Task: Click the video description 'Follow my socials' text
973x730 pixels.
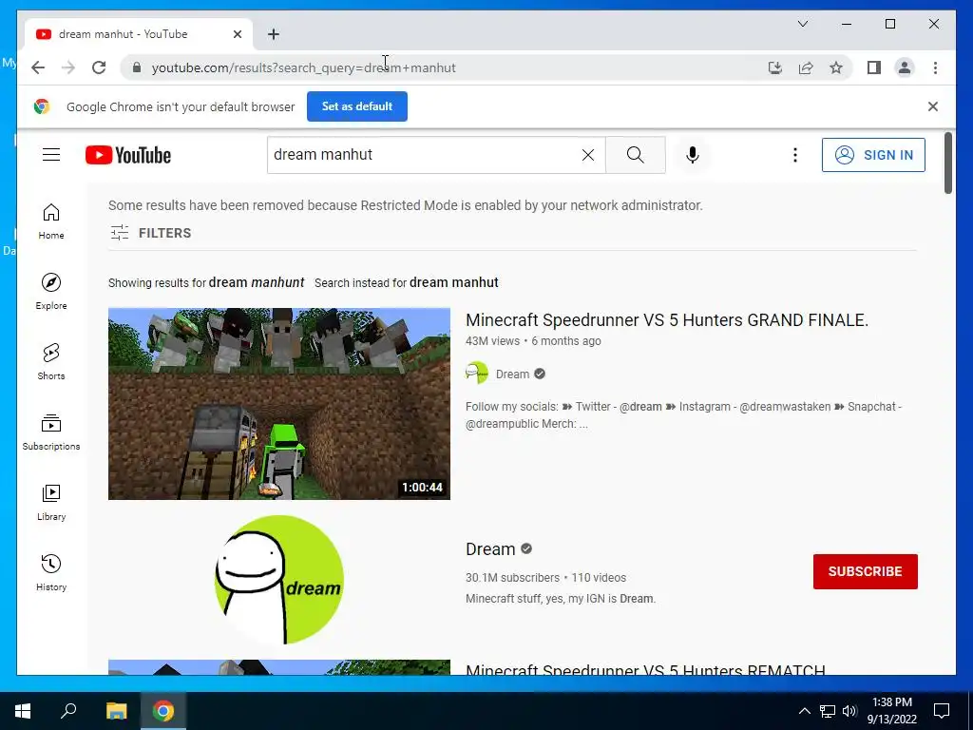Action: point(684,414)
